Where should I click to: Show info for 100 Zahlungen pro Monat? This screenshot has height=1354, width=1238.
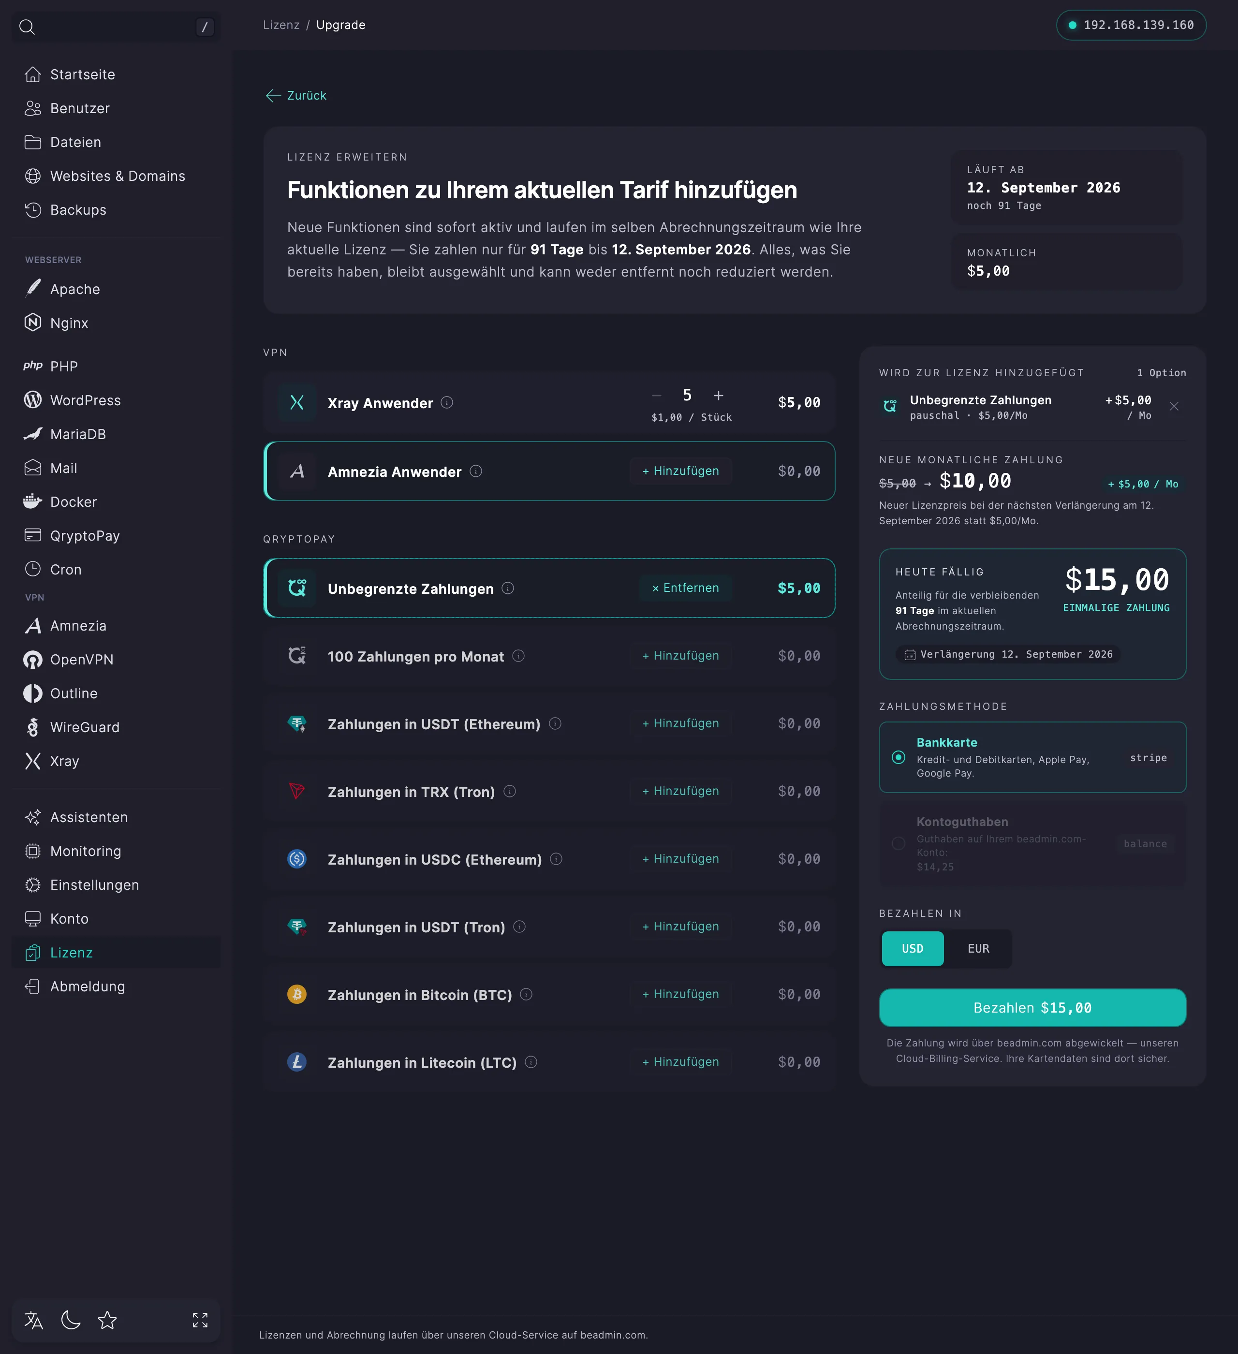coord(518,656)
